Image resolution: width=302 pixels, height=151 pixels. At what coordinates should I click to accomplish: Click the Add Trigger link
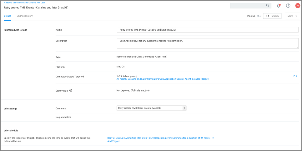(114, 141)
